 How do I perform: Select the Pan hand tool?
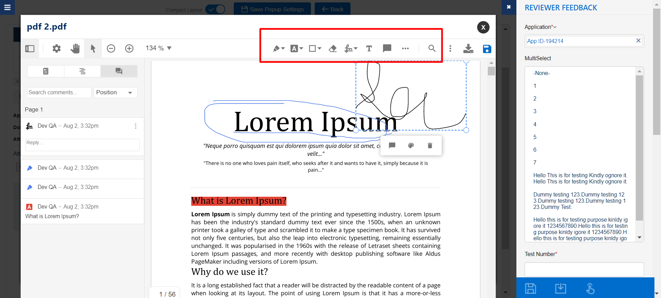click(x=75, y=49)
